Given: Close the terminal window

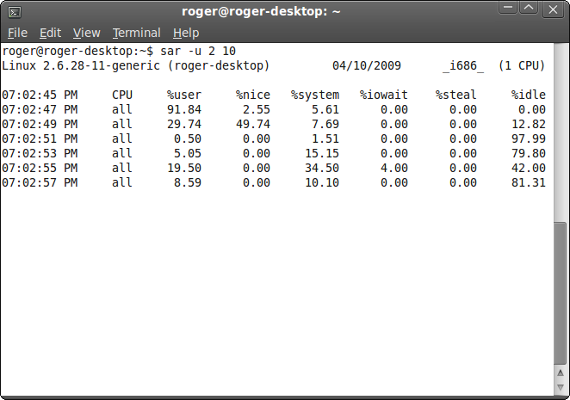Looking at the screenshot, I should 554,9.
